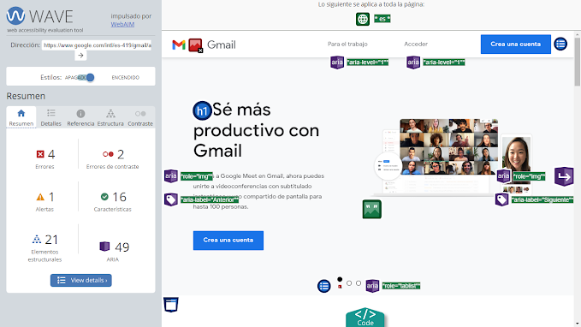Submit address with the arrow button

[80, 56]
